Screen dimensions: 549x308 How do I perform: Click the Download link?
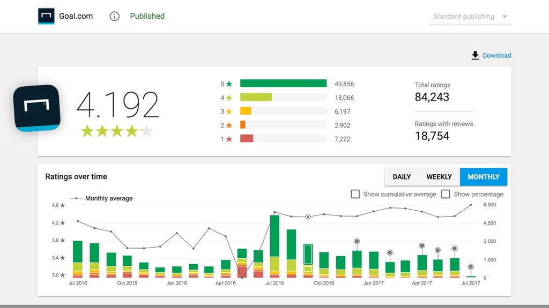pyautogui.click(x=496, y=56)
